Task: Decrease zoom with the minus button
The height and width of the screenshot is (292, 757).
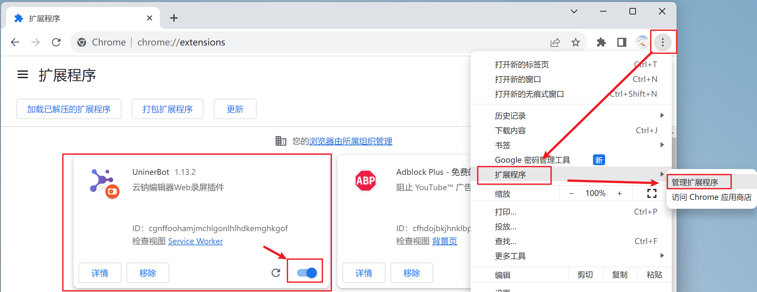Action: 571,193
